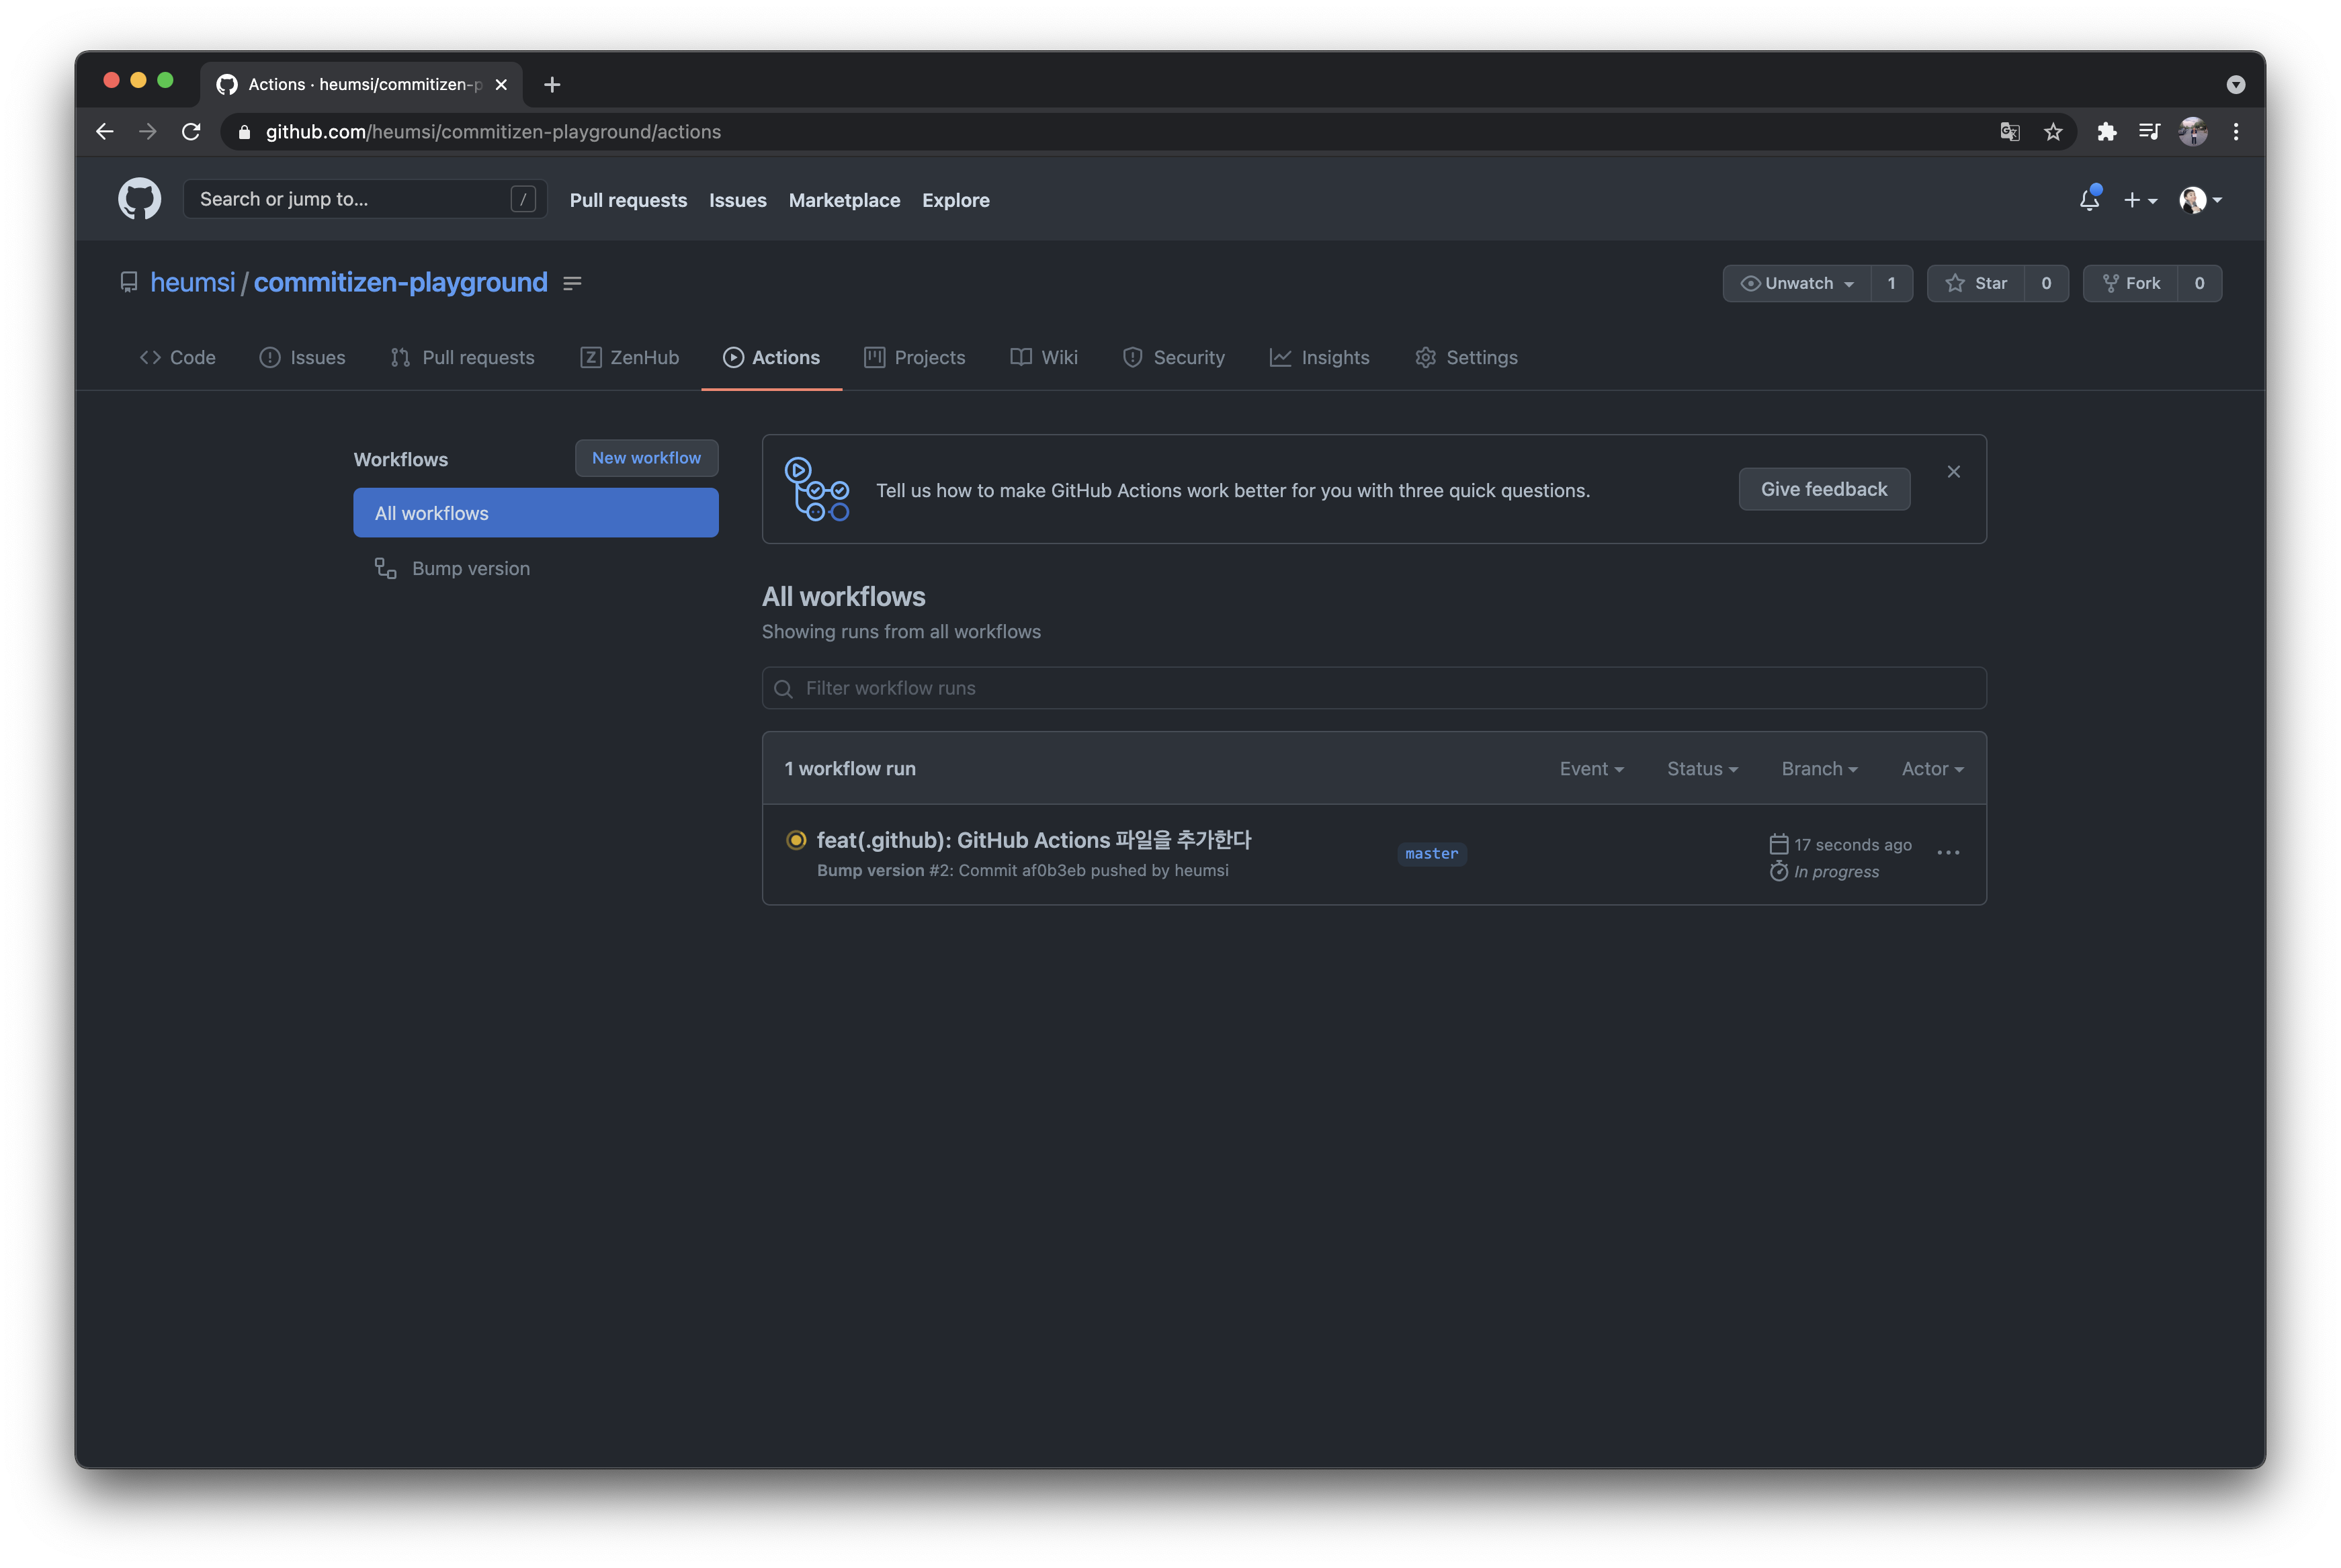Reload the page with the refresh icon
Viewport: 2341px width, 1568px height.
[191, 132]
